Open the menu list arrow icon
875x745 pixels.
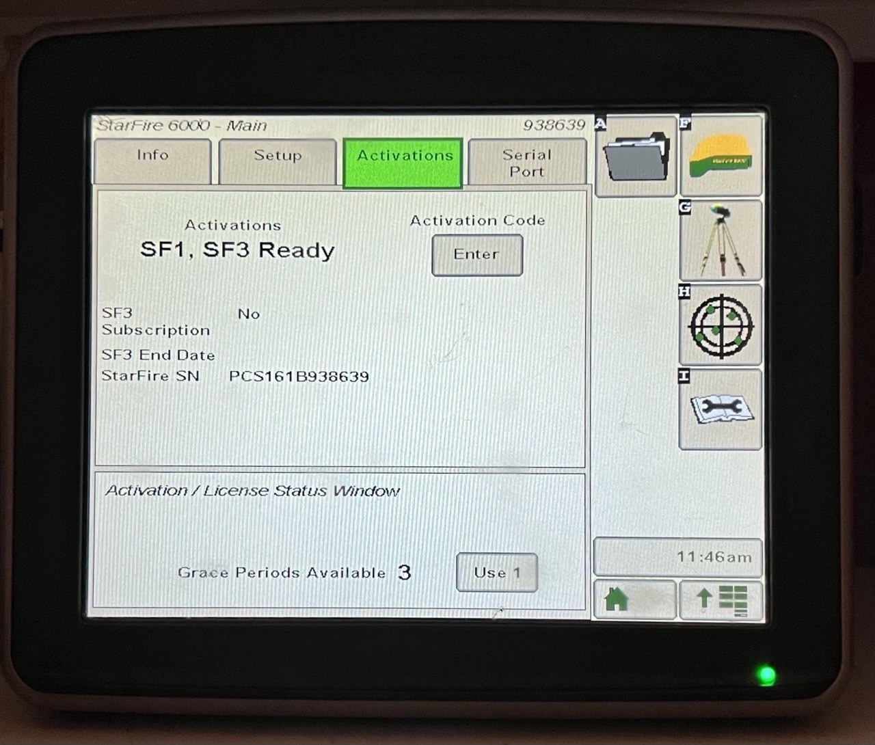721,599
